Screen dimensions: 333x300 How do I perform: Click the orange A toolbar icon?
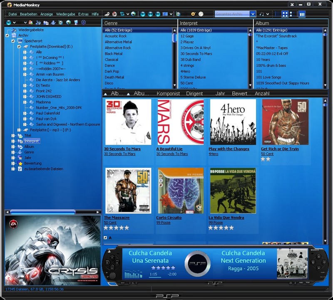coord(193,14)
